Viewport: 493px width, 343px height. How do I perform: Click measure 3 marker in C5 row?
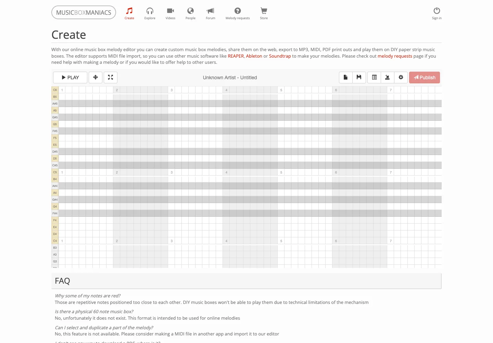pos(172,172)
